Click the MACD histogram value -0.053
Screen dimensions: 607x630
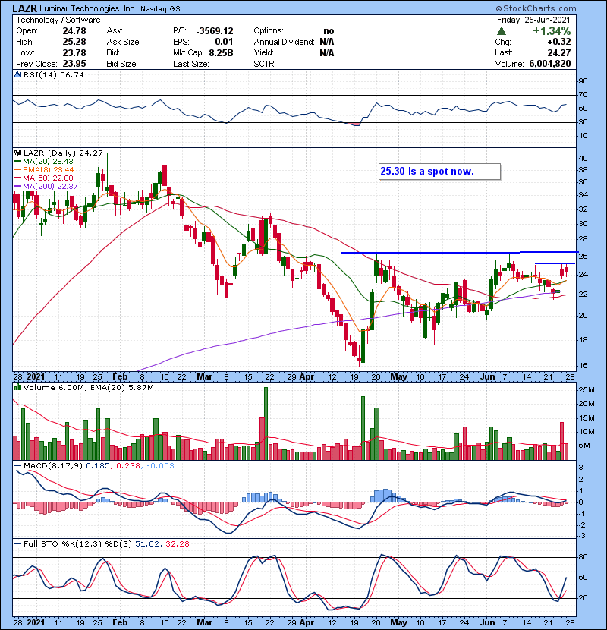(160, 465)
